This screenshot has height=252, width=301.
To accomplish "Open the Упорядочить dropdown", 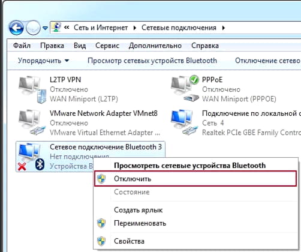I will coord(43,61).
